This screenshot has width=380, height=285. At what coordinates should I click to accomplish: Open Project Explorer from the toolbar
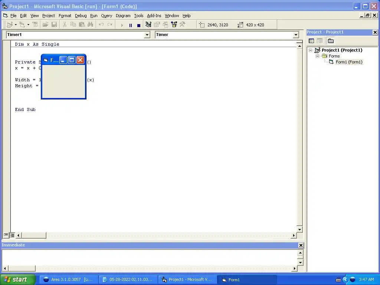click(148, 25)
